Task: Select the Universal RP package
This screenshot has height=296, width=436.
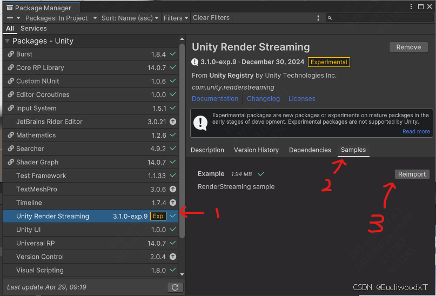Action: [90, 243]
